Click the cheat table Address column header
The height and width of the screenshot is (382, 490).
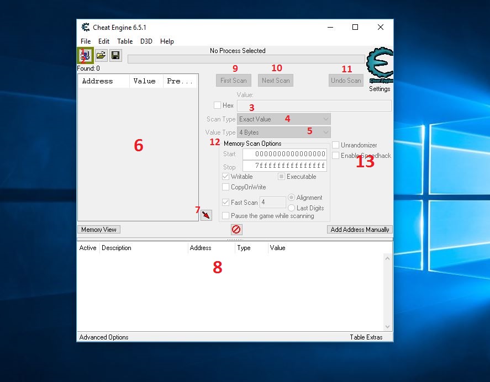[211, 248]
